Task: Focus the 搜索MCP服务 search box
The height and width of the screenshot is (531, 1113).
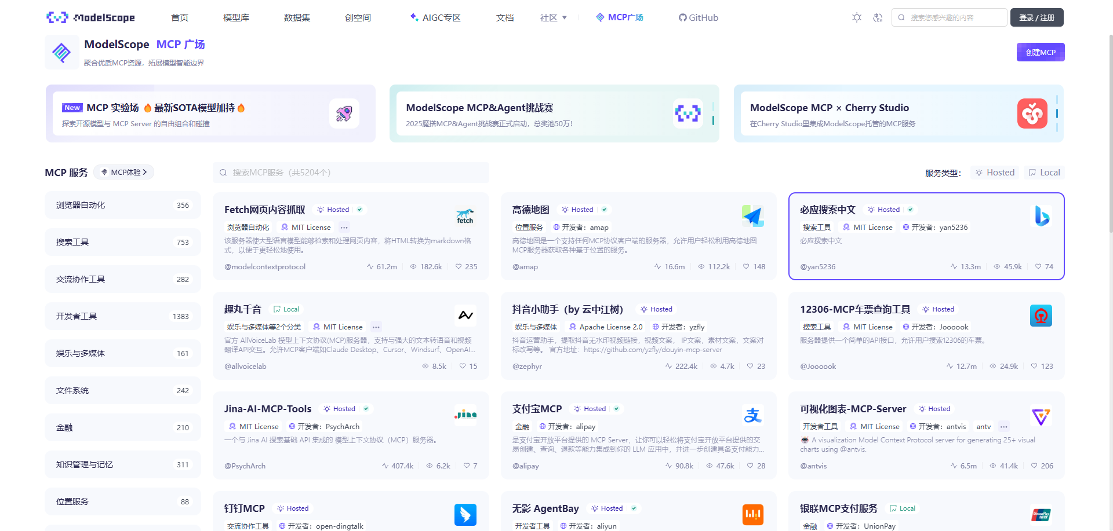Action: point(351,173)
